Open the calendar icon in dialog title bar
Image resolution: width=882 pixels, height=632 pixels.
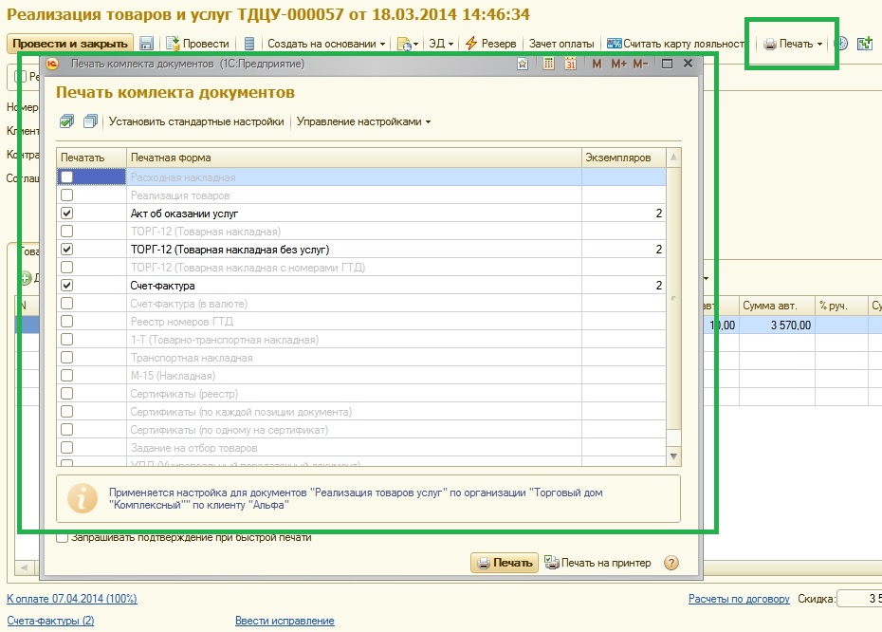(570, 64)
